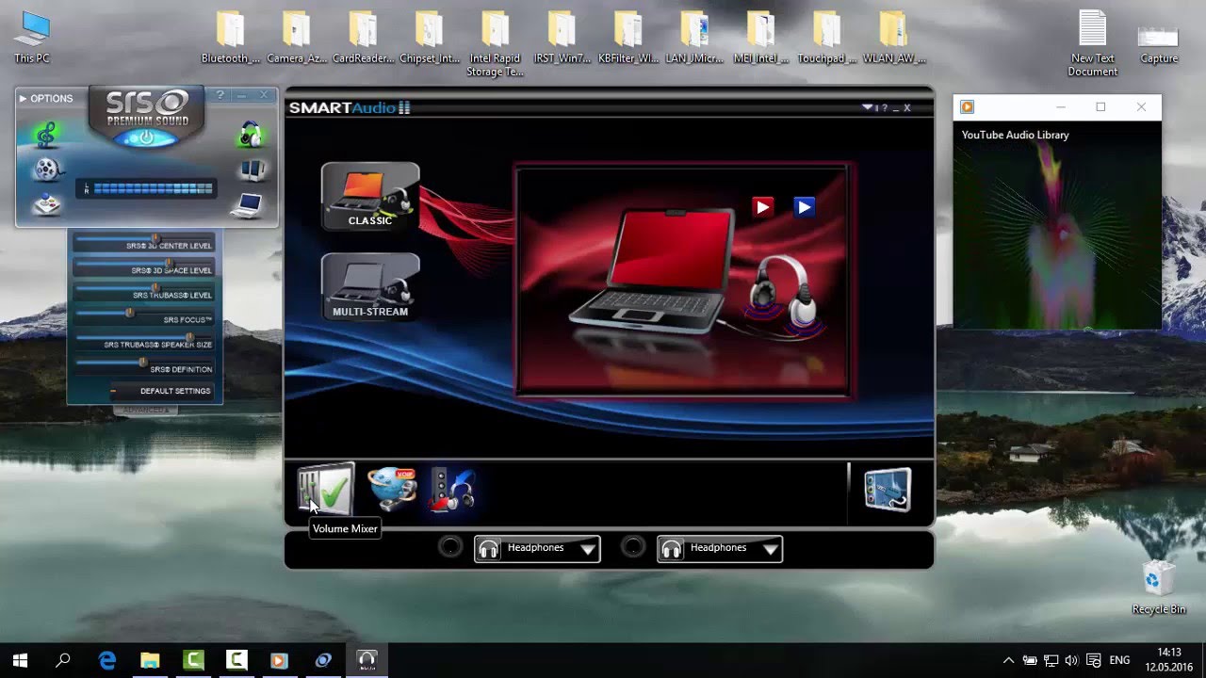Select Music mode in SRS panel
The image size is (1206, 678).
tap(45, 135)
